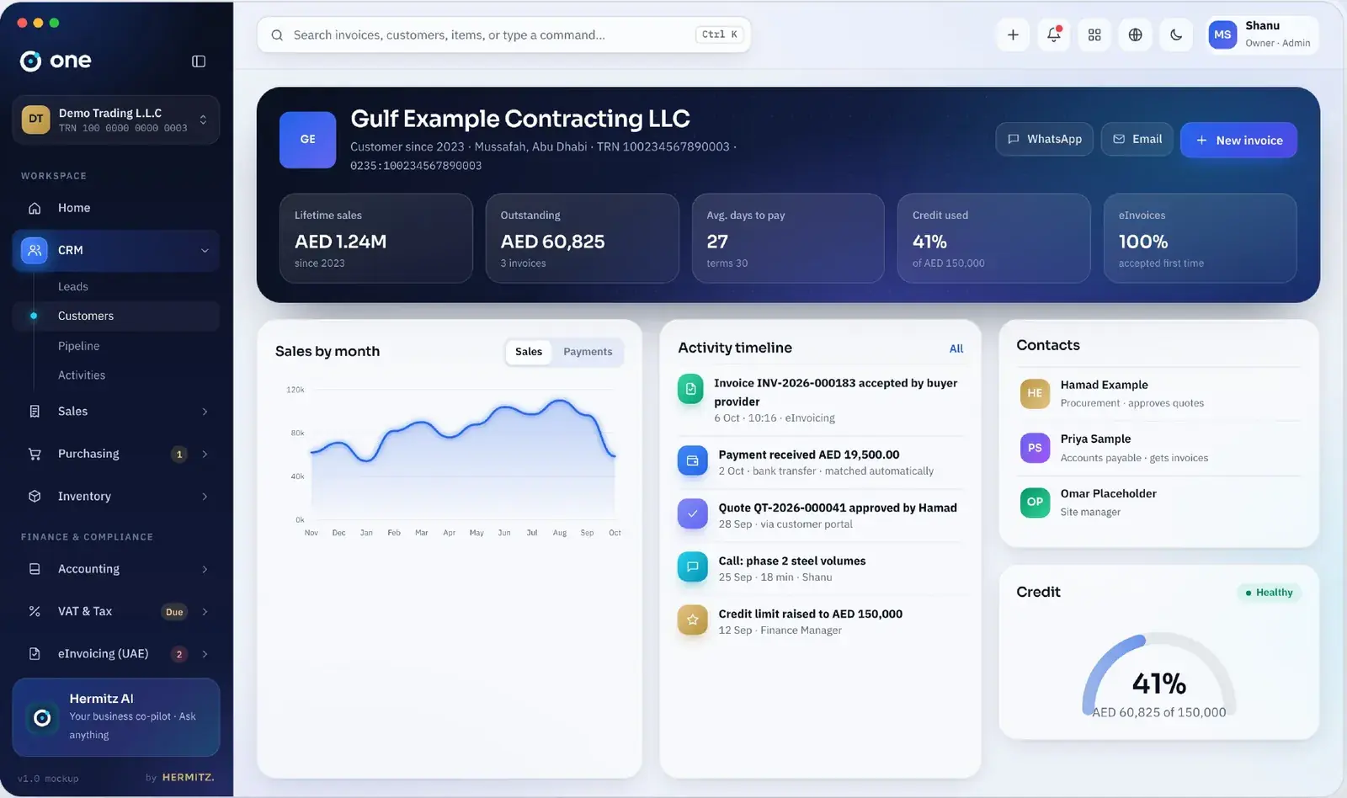The height and width of the screenshot is (798, 1347).
Task: Open Activities under CRM
Action: pyautogui.click(x=82, y=375)
